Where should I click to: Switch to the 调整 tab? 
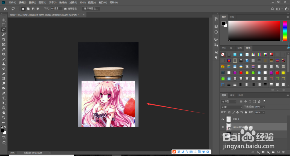240,48
